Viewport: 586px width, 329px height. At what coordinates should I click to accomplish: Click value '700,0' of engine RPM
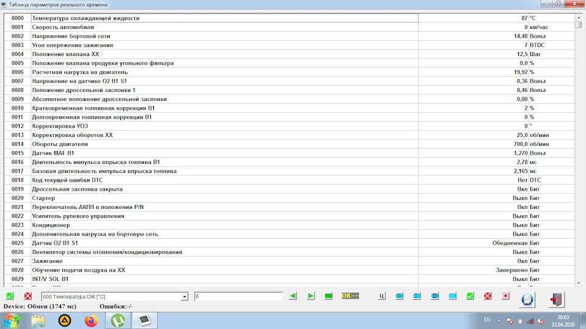coord(521,144)
